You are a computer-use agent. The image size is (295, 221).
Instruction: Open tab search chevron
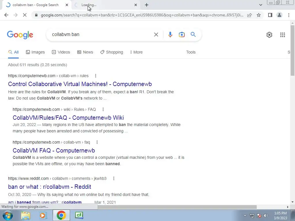coord(260,5)
